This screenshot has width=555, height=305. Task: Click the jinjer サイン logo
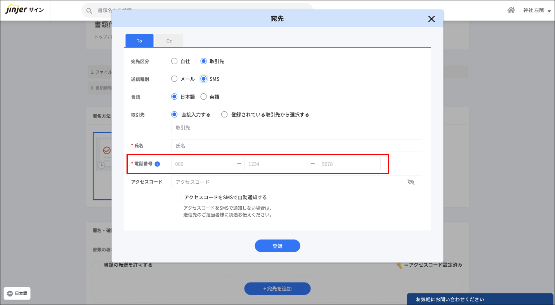[x=24, y=10]
